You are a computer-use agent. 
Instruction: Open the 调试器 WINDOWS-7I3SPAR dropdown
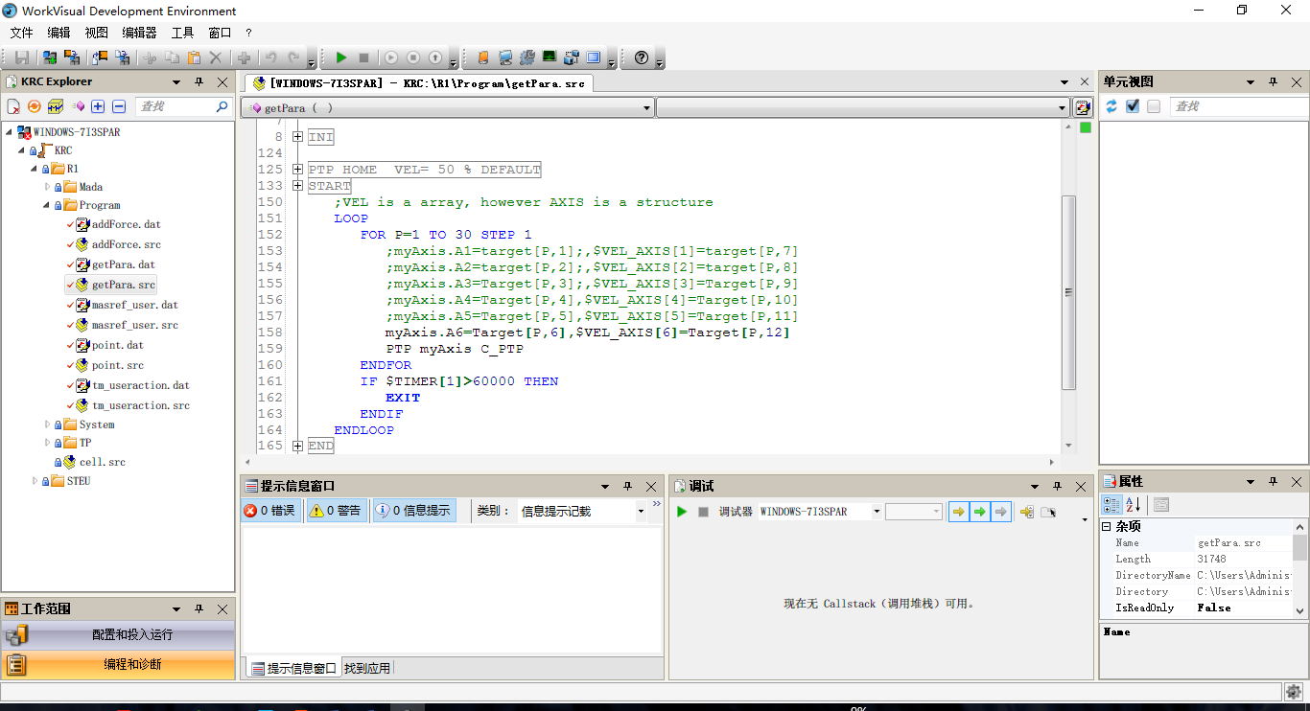(877, 512)
